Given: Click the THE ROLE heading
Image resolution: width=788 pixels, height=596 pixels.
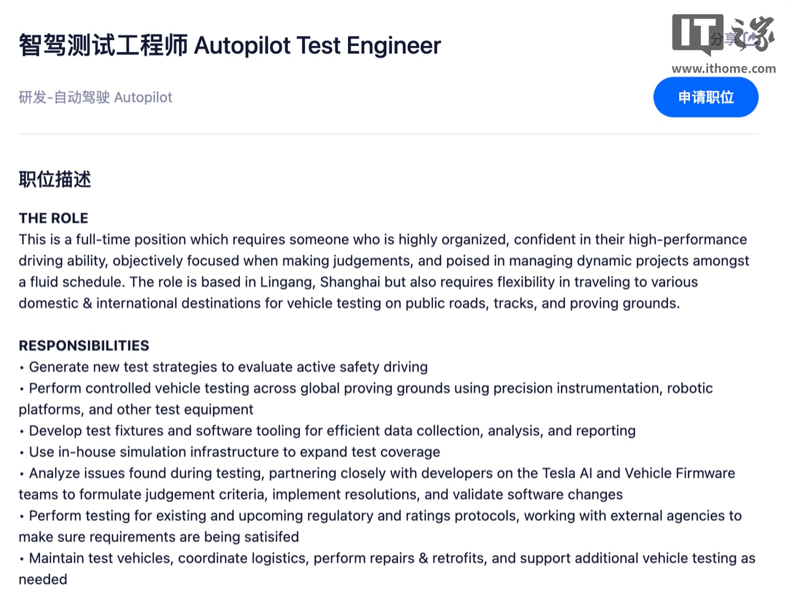Looking at the screenshot, I should click(53, 218).
